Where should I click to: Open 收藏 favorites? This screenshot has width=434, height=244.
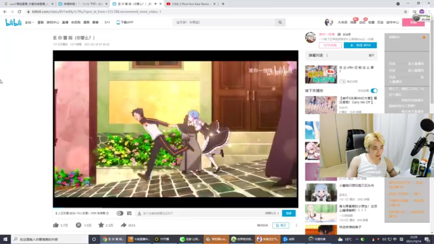(x=372, y=22)
